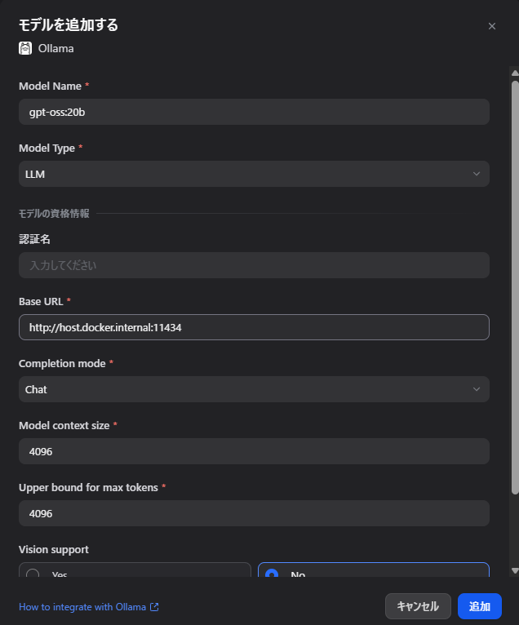
Task: Open the Completion mode Chat dropdown
Action: 254,389
